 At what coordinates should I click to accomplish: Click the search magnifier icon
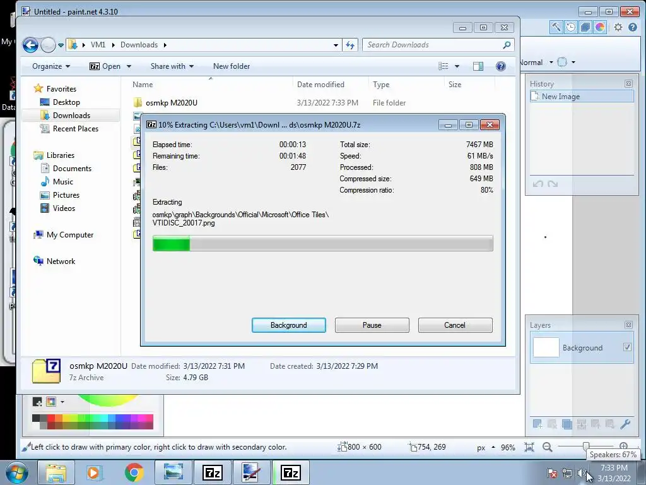pos(507,45)
